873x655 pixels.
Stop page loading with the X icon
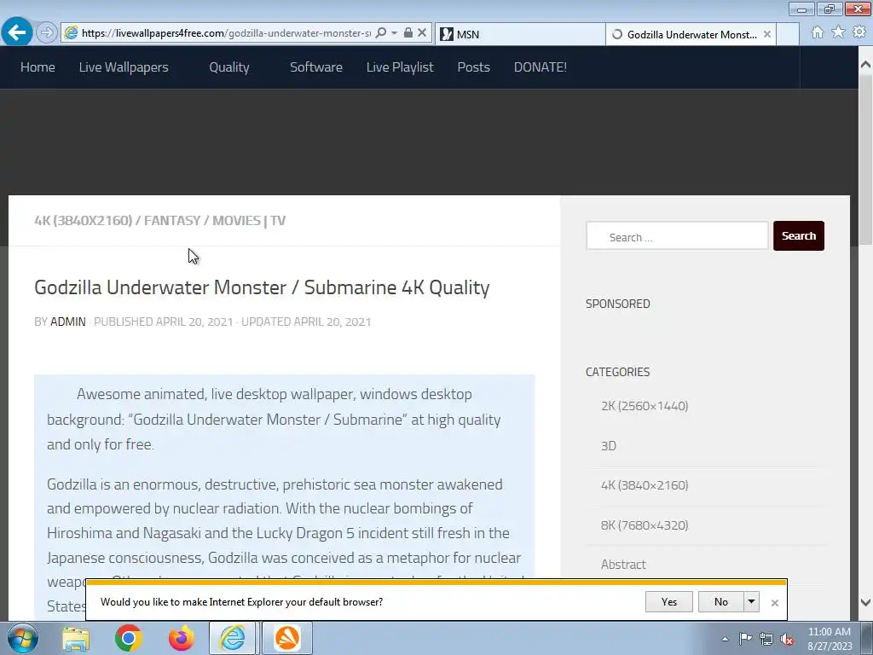click(422, 33)
